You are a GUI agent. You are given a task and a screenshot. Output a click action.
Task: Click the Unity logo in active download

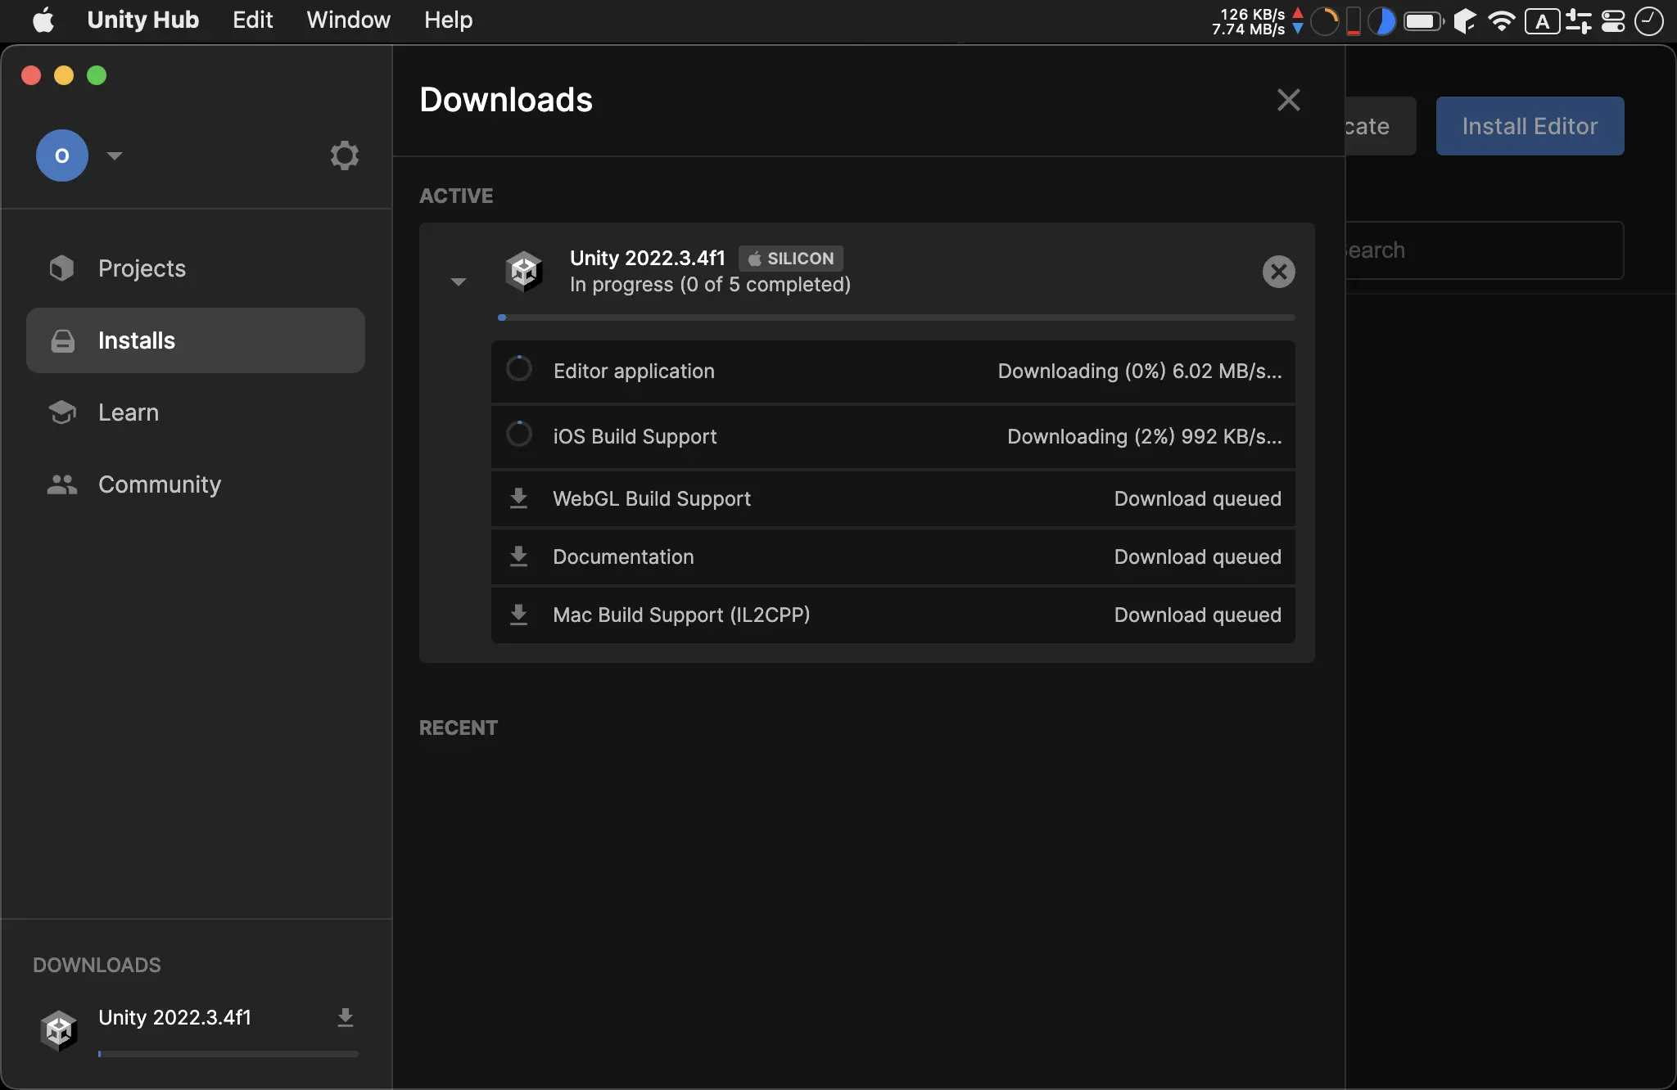(x=524, y=271)
